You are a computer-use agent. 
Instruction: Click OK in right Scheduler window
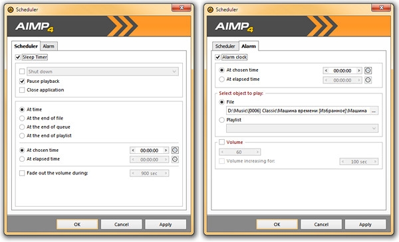(x=277, y=224)
